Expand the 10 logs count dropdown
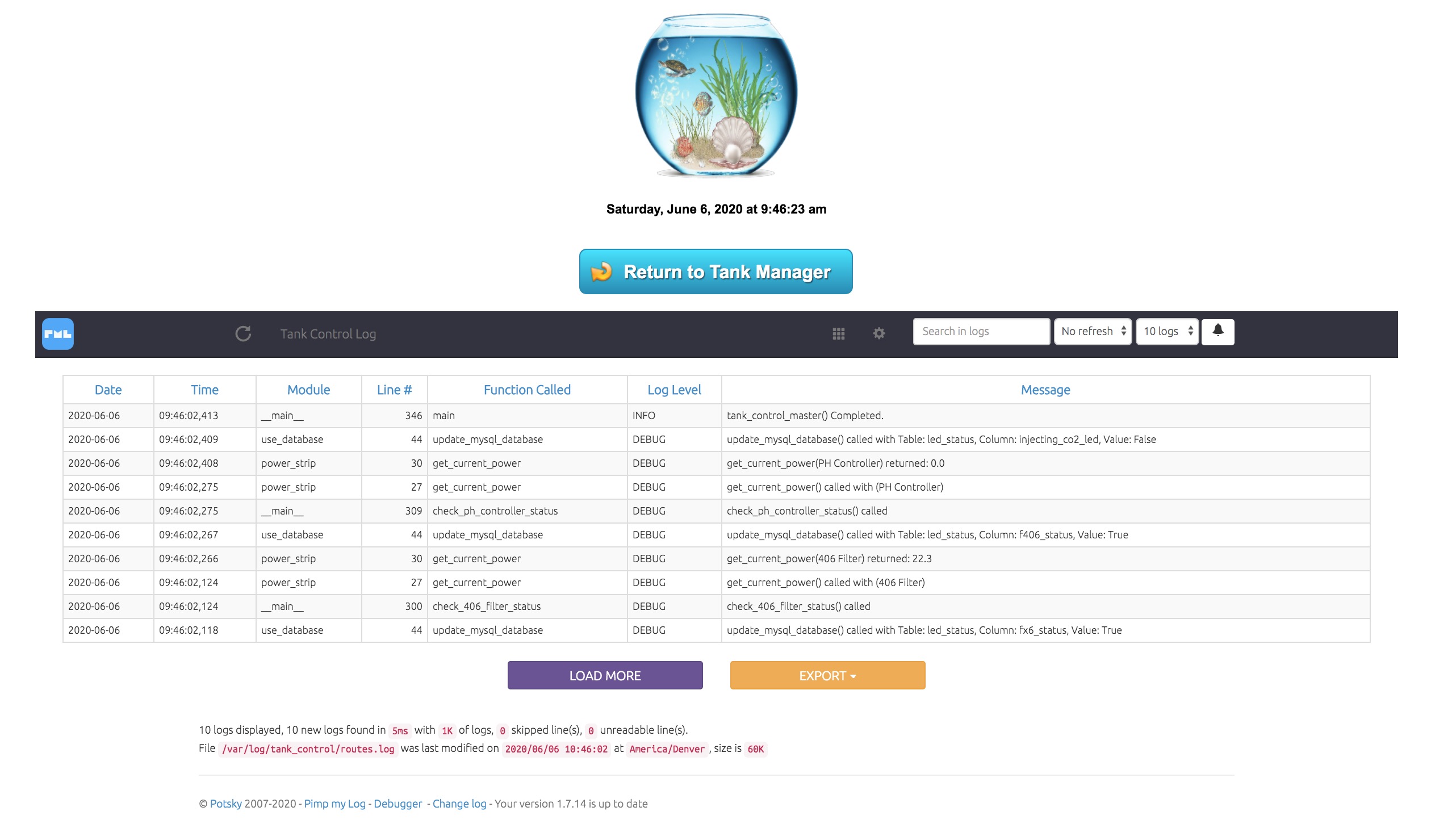 point(1166,331)
